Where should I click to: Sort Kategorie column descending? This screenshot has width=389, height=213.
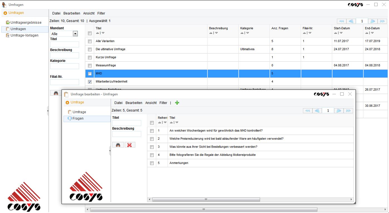(x=248, y=33)
